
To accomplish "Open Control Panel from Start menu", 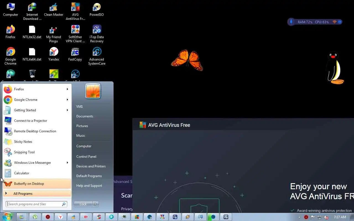I will 86,157.
